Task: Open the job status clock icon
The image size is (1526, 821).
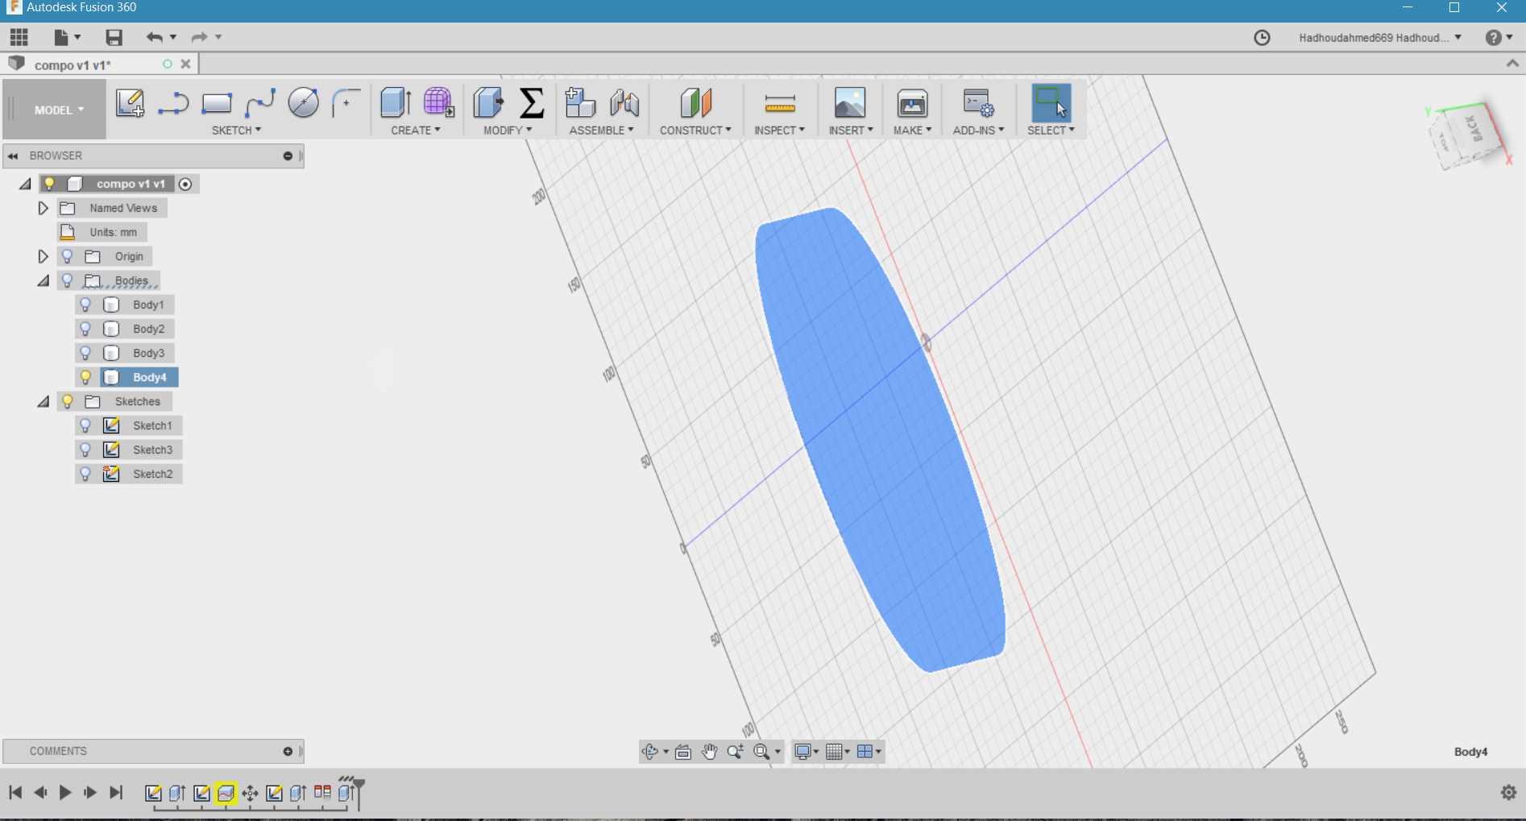Action: pyautogui.click(x=1262, y=38)
